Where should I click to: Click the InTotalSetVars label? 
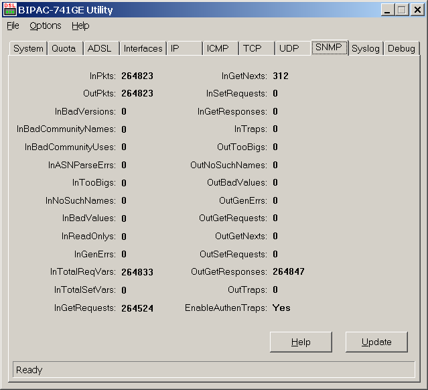tap(85, 289)
